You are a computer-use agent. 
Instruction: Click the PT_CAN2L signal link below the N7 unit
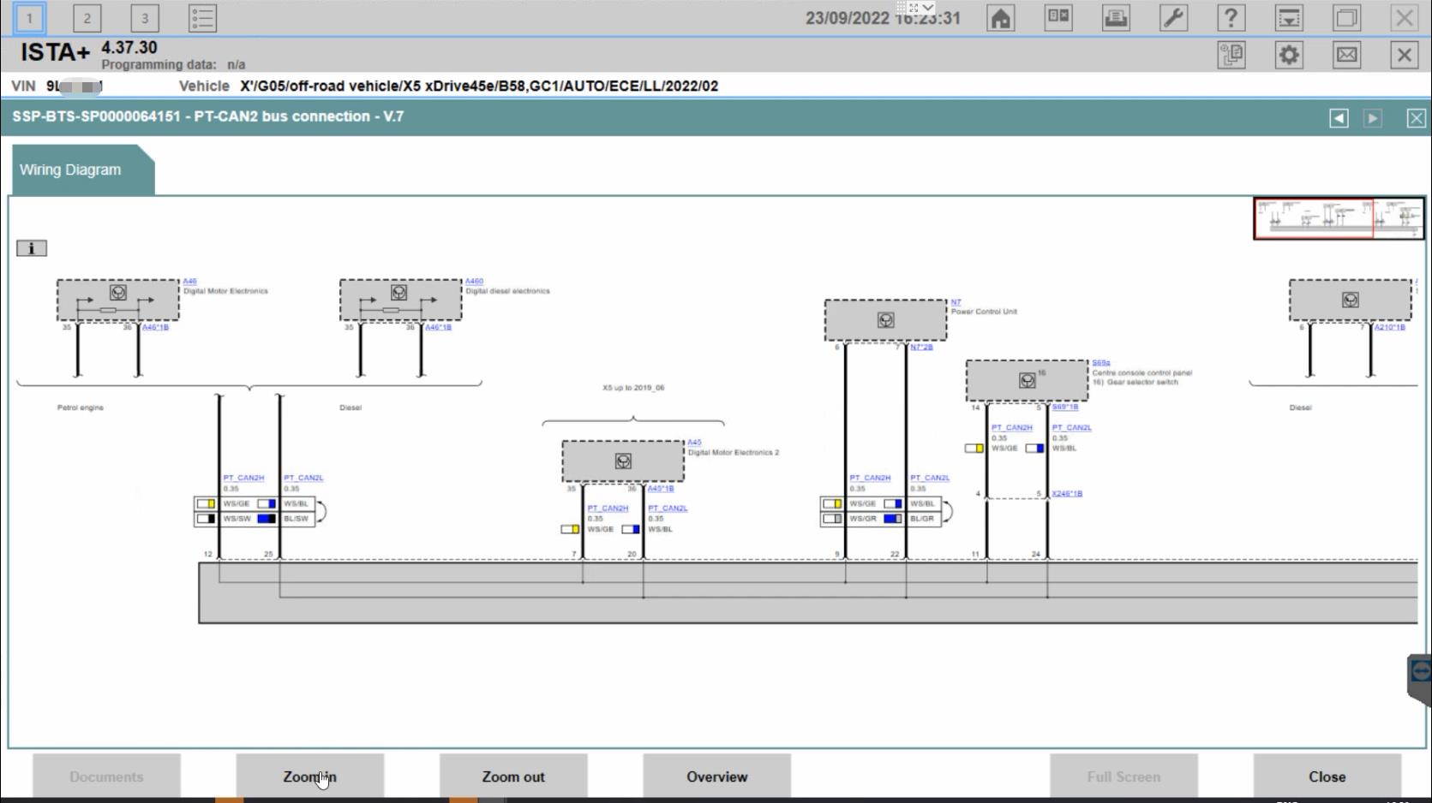coord(930,479)
